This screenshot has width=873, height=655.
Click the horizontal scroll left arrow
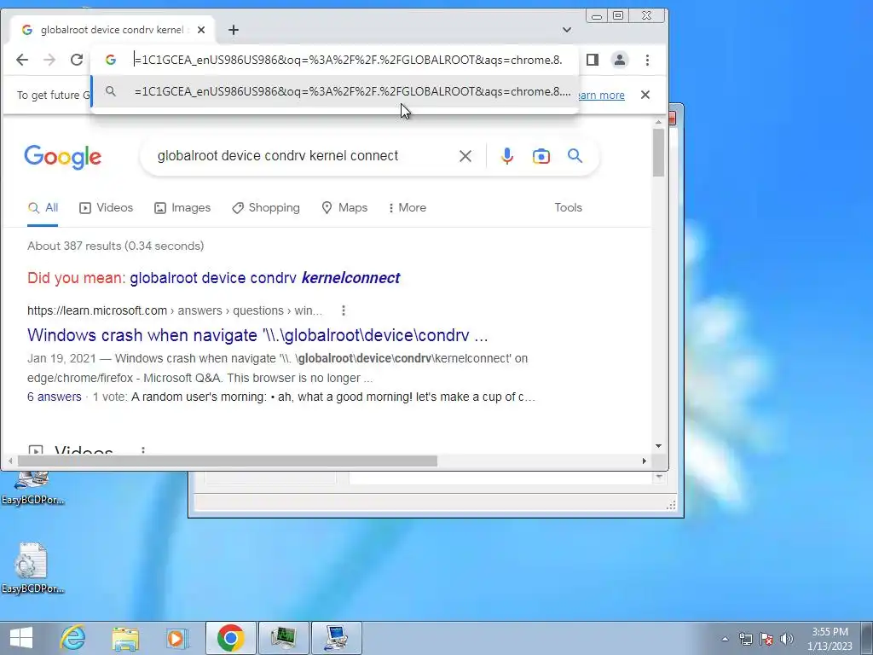tap(10, 461)
